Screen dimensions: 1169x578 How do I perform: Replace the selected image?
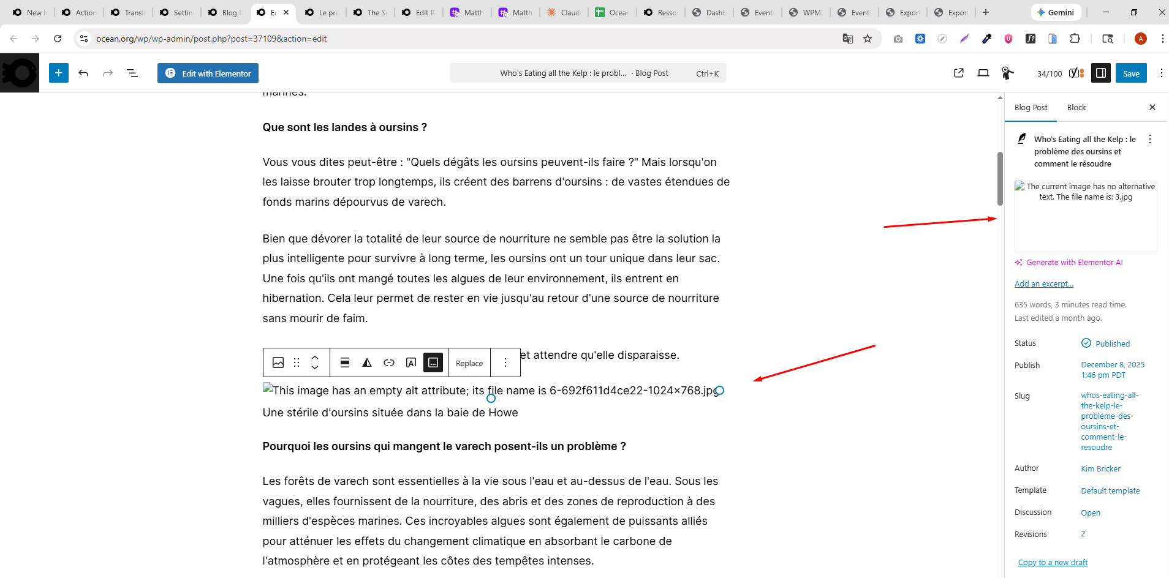[x=469, y=363]
